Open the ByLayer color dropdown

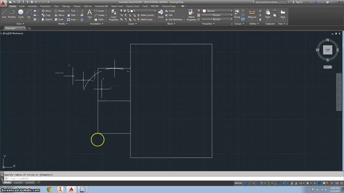point(217,11)
